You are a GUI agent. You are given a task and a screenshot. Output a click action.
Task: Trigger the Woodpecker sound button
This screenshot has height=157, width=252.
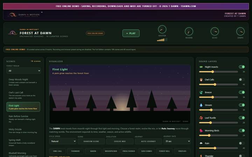tap(111, 151)
